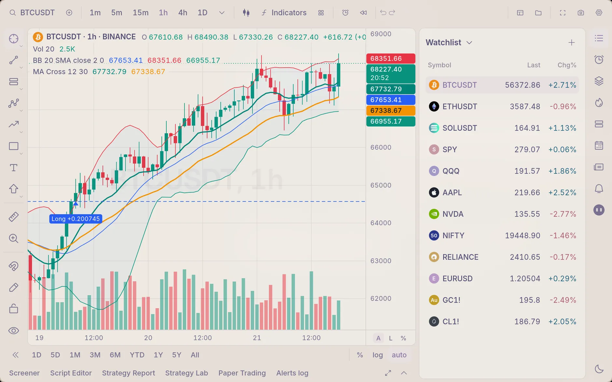Image resolution: width=612 pixels, height=382 pixels.
Task: Toggle dark mode moon icon
Action: (599, 369)
